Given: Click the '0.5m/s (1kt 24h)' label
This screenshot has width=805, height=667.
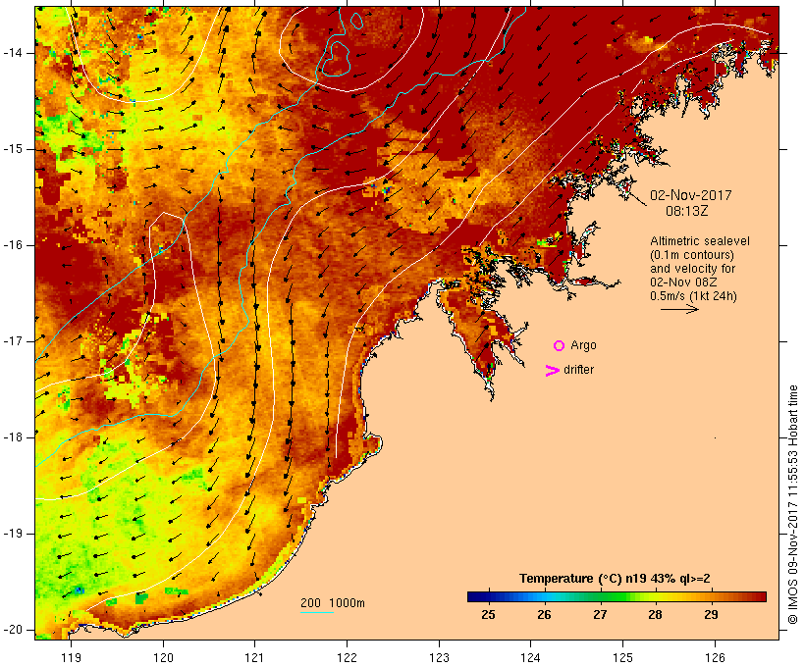Looking at the screenshot, I should (693, 296).
